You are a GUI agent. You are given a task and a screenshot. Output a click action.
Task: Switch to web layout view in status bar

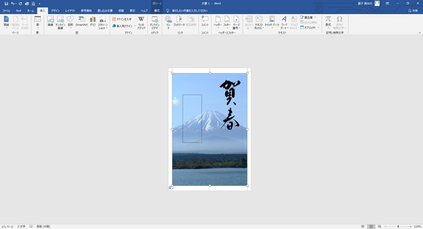pos(379,227)
